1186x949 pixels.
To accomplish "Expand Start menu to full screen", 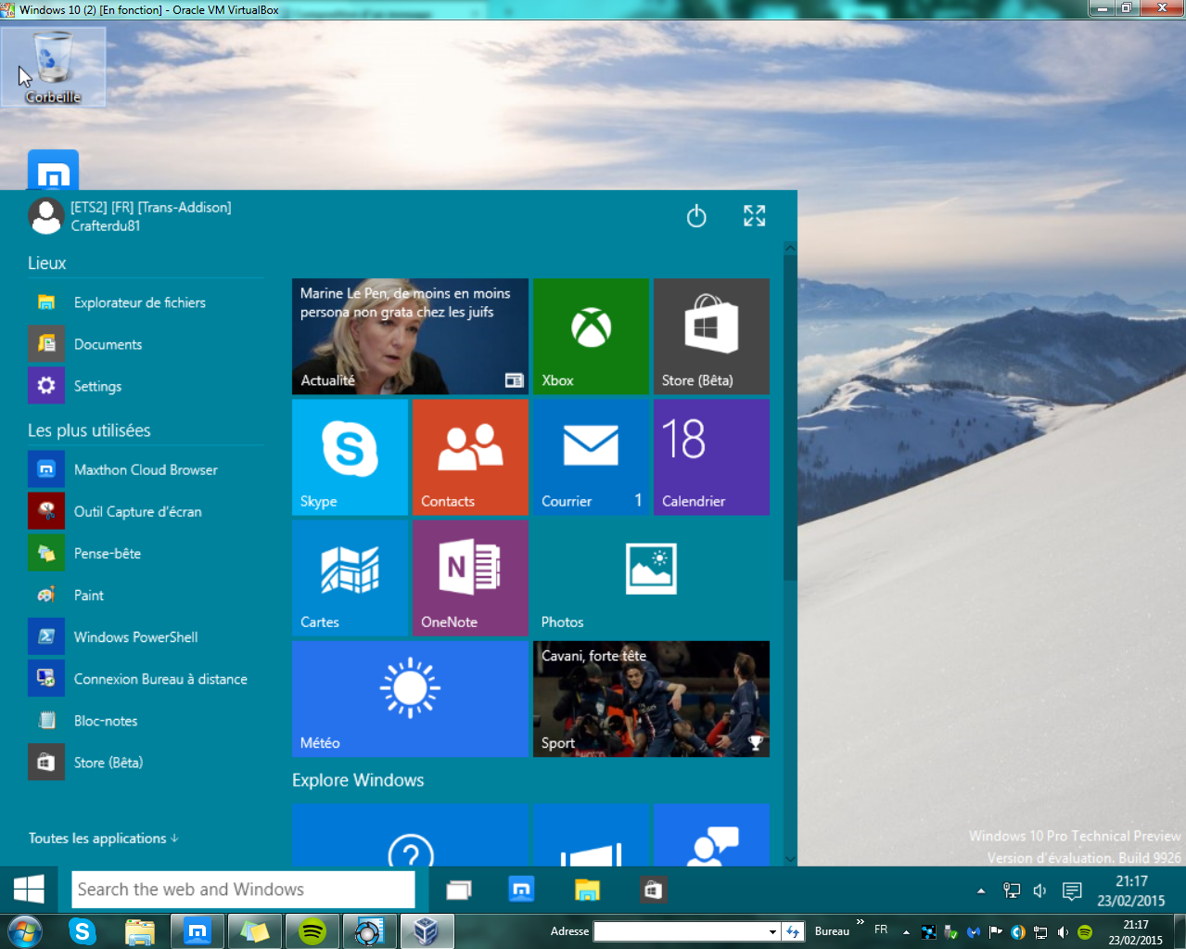I will coord(755,216).
